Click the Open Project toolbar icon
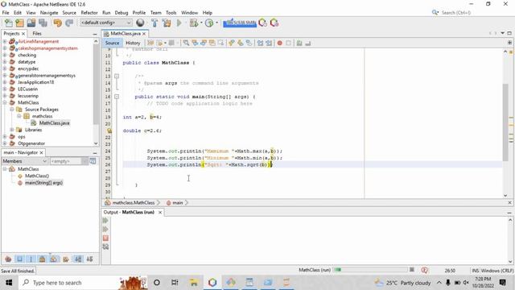Screen dimensions: 515x290 (31, 23)
